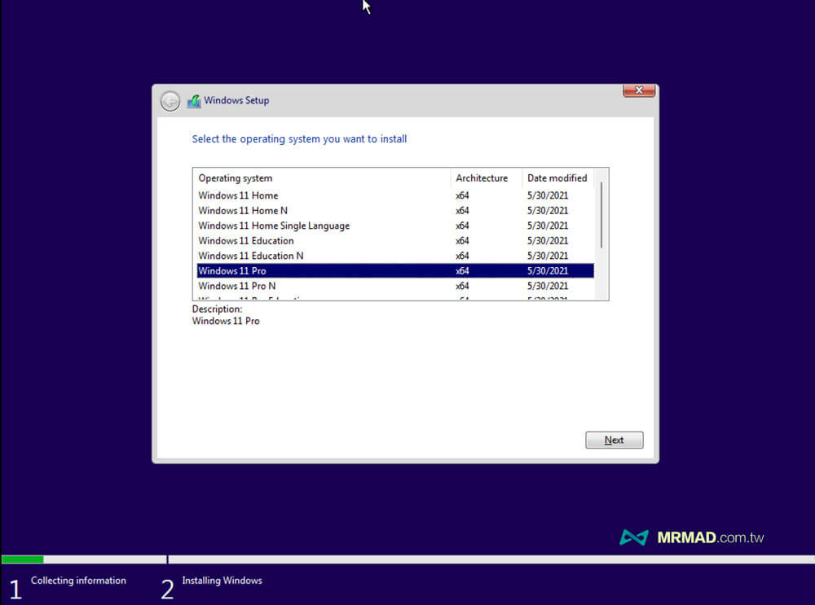The width and height of the screenshot is (815, 605).
Task: Select Windows 11 Home row
Action: [395, 195]
